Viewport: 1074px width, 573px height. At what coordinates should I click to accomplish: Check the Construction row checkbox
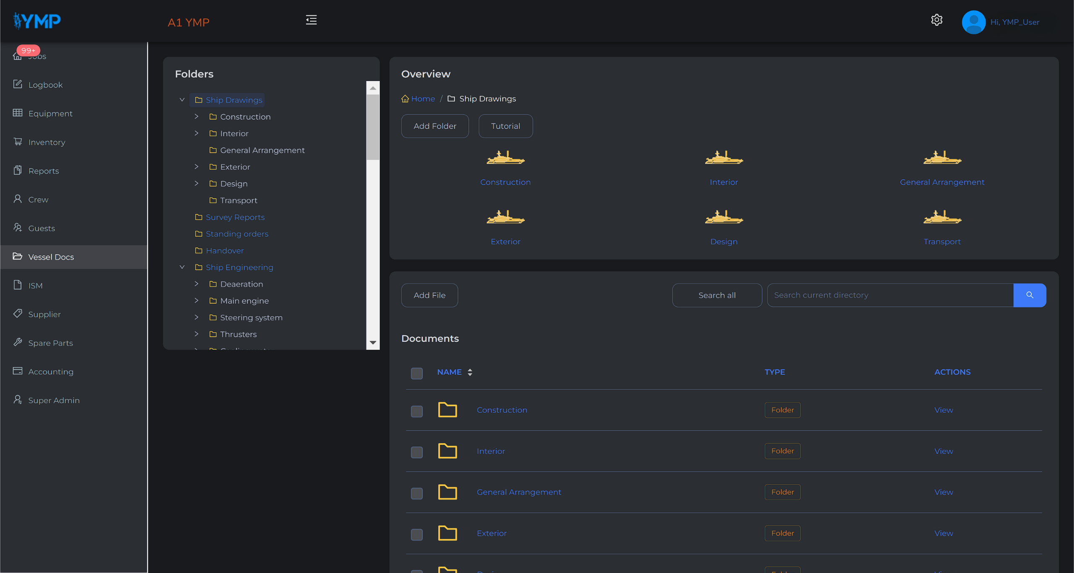click(417, 411)
